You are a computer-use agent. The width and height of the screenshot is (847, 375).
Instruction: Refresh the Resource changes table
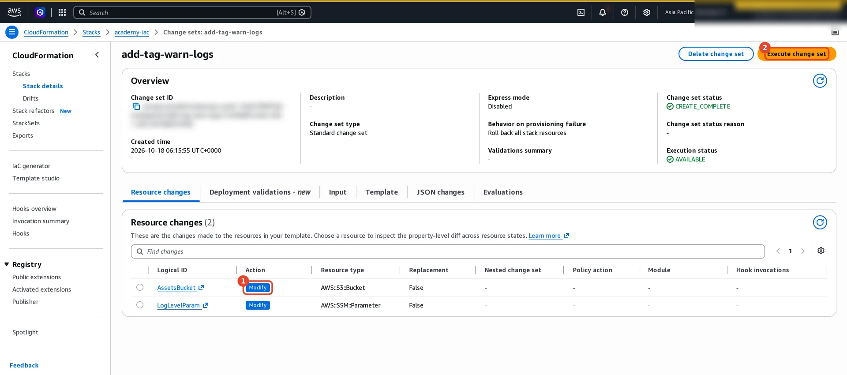click(x=820, y=222)
